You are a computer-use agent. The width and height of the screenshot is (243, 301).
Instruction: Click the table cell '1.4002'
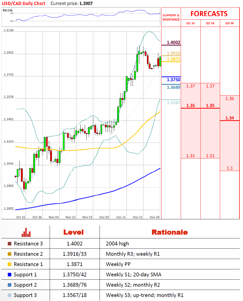pos(75,244)
